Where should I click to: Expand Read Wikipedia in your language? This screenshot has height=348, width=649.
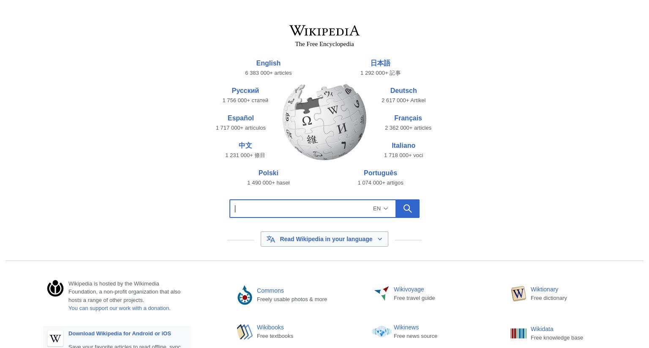point(324,239)
